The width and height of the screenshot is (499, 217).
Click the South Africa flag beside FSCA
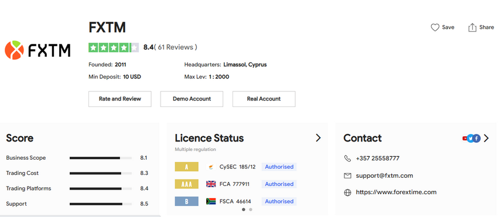click(x=211, y=201)
